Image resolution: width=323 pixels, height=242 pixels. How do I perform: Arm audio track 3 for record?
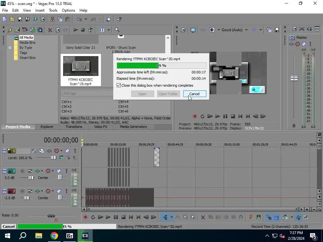tap(22, 191)
